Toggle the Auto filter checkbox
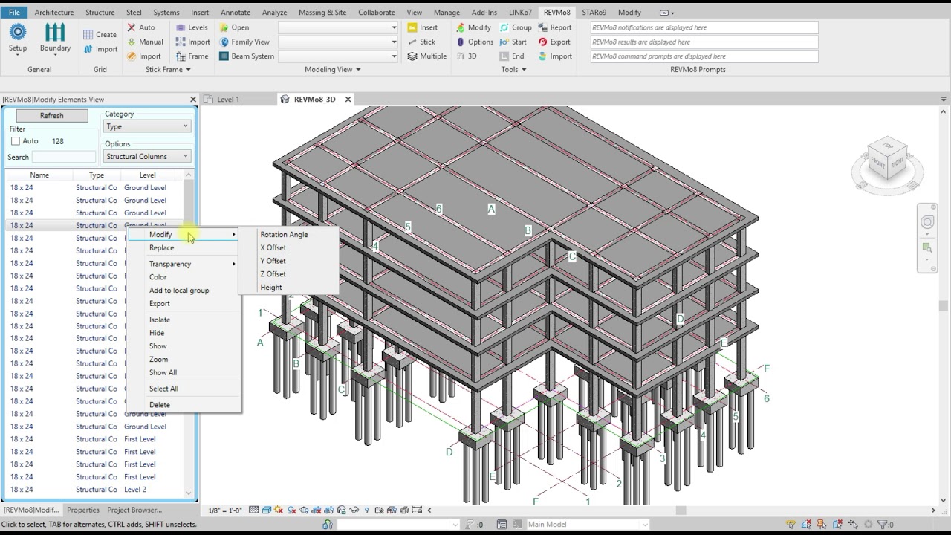The width and height of the screenshot is (951, 535). pos(15,141)
